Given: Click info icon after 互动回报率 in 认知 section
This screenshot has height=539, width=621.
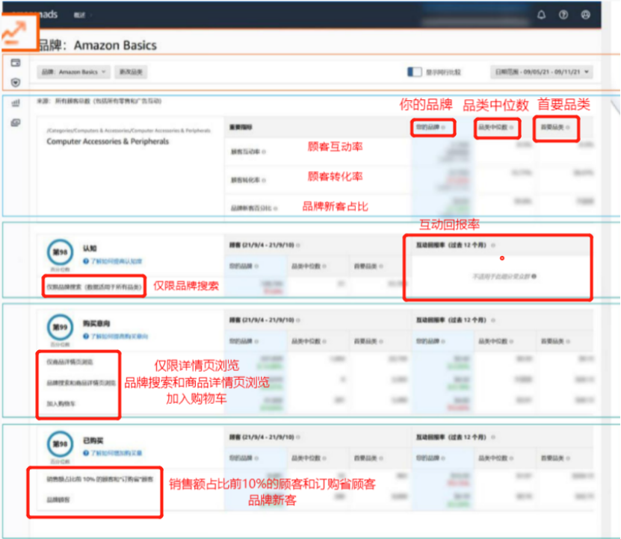Looking at the screenshot, I should (x=493, y=246).
